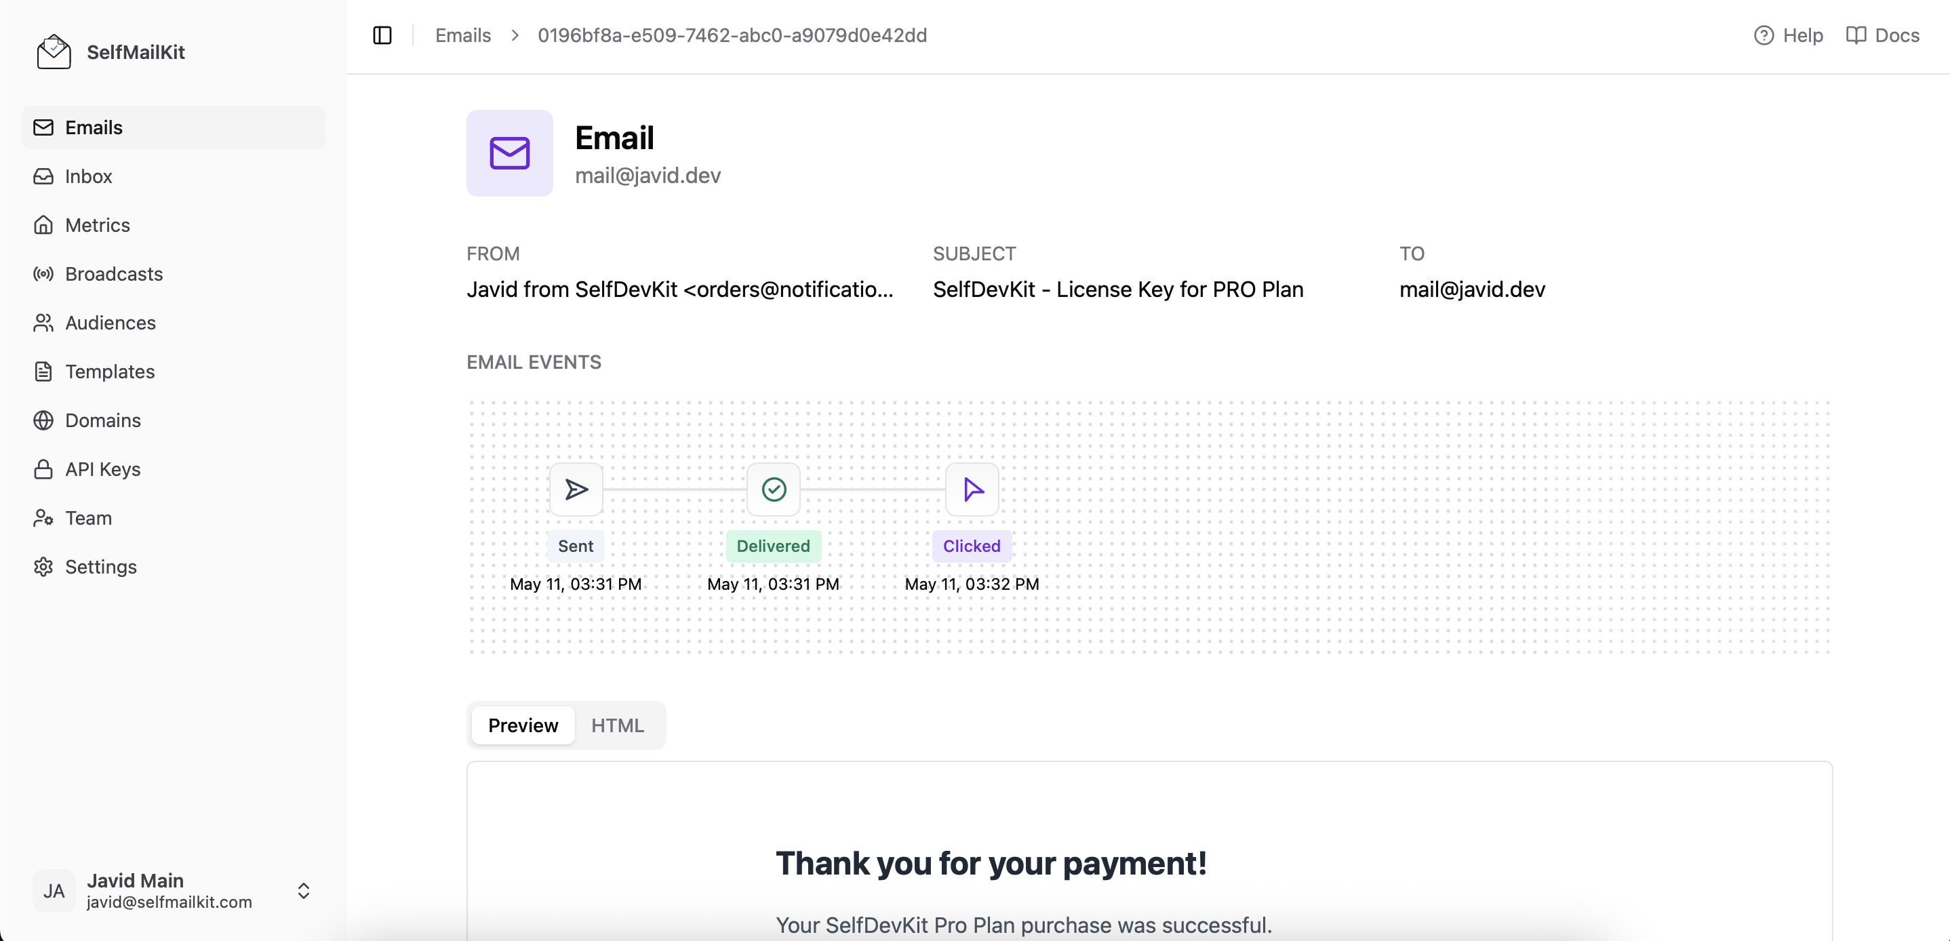Click the Clicked status badge
This screenshot has height=941, width=1950.
[971, 546]
